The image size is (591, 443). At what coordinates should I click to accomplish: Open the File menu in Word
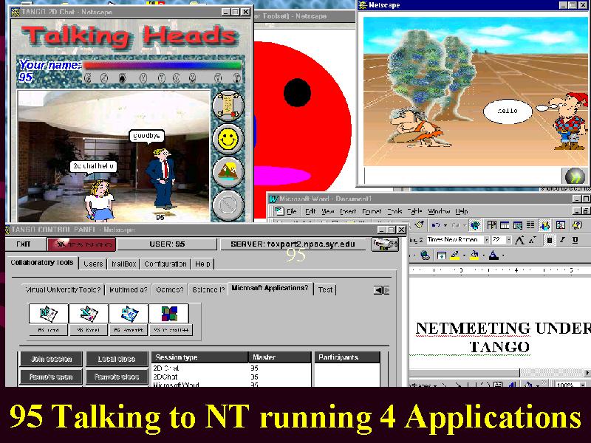coord(292,211)
